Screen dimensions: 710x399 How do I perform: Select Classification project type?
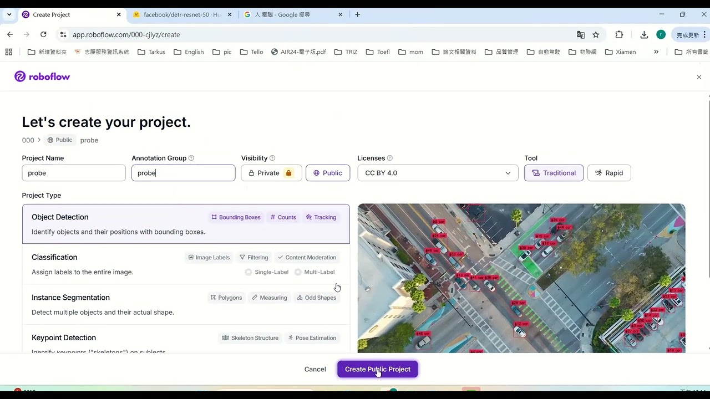(x=186, y=264)
